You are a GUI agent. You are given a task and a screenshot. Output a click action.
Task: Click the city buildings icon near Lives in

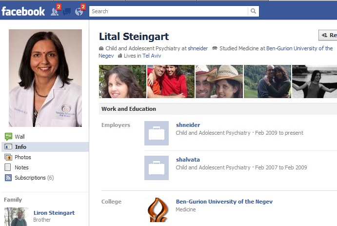120,56
